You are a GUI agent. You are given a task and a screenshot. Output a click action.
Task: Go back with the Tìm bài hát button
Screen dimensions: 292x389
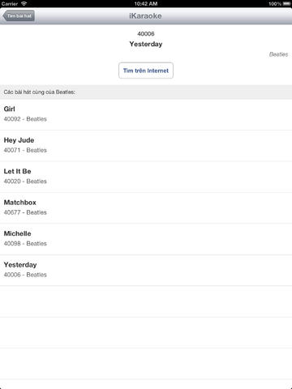(x=19, y=16)
